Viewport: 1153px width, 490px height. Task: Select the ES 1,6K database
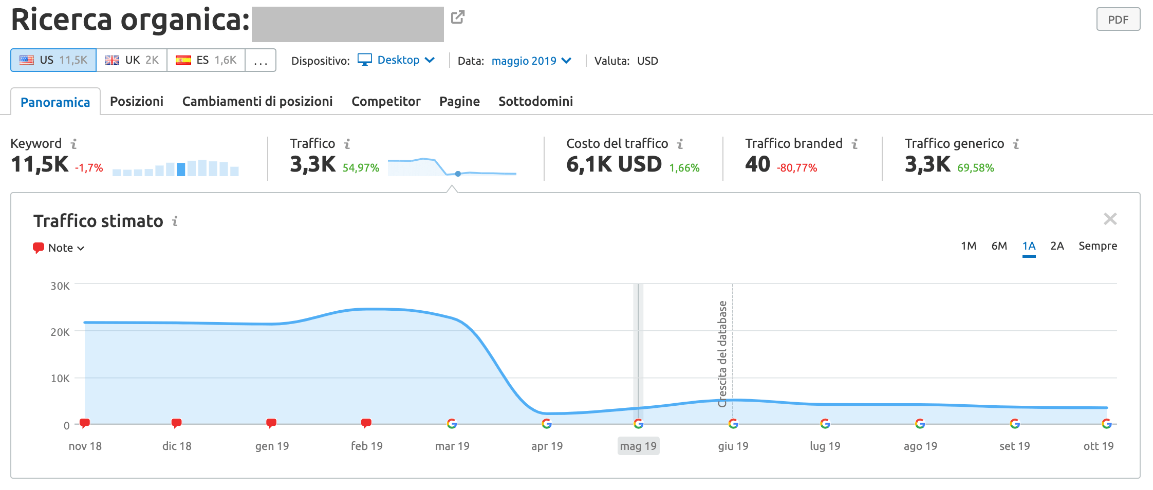pyautogui.click(x=206, y=60)
